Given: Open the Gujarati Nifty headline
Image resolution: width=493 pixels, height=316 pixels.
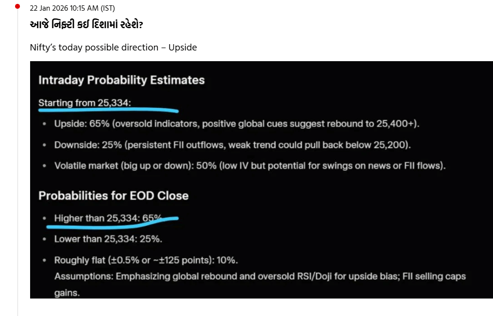Looking at the screenshot, I should click(x=86, y=25).
